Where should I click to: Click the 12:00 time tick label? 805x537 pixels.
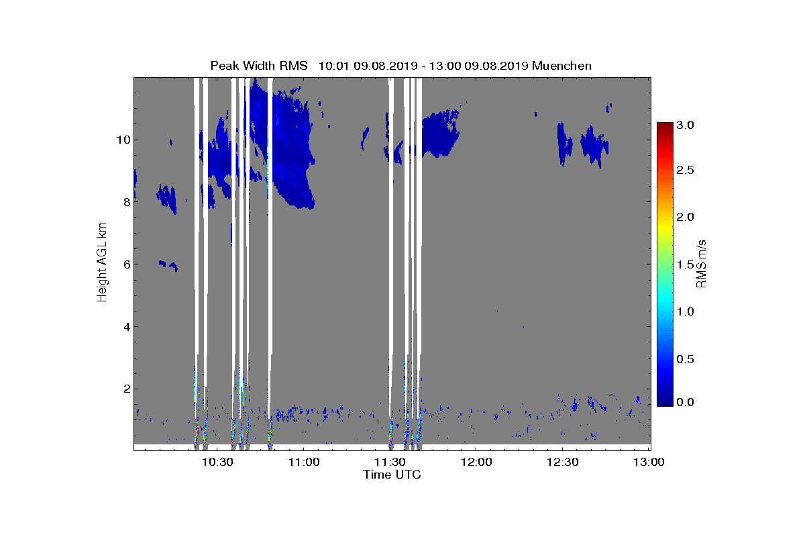[476, 462]
